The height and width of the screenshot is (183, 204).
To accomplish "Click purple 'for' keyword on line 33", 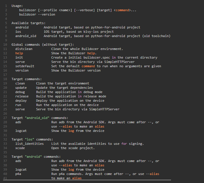I will point(124,144).
